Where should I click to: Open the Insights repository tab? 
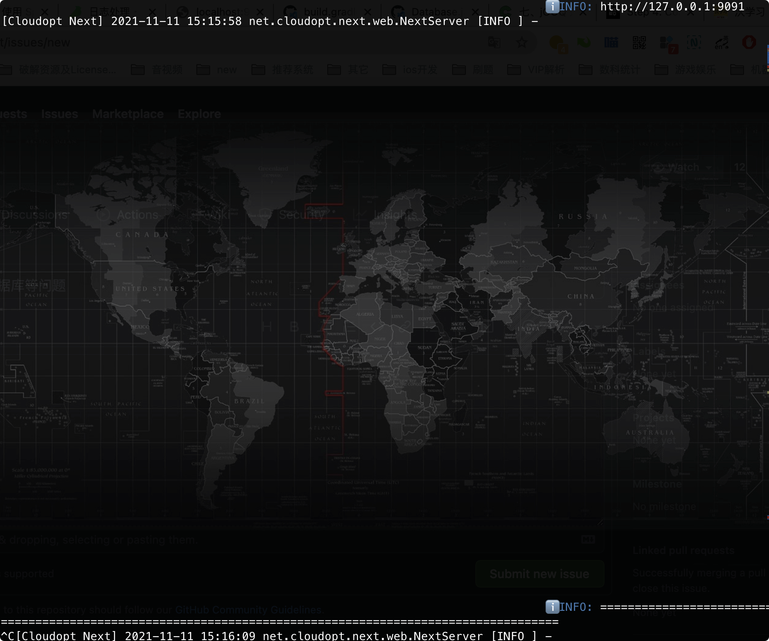tap(385, 215)
